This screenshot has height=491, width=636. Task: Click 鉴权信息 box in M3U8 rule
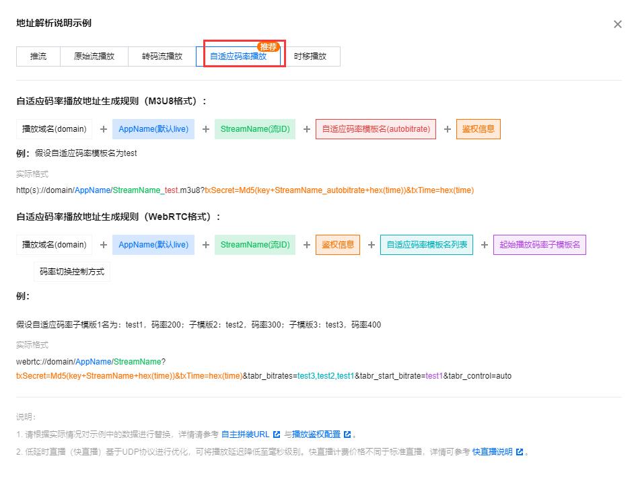tap(479, 129)
